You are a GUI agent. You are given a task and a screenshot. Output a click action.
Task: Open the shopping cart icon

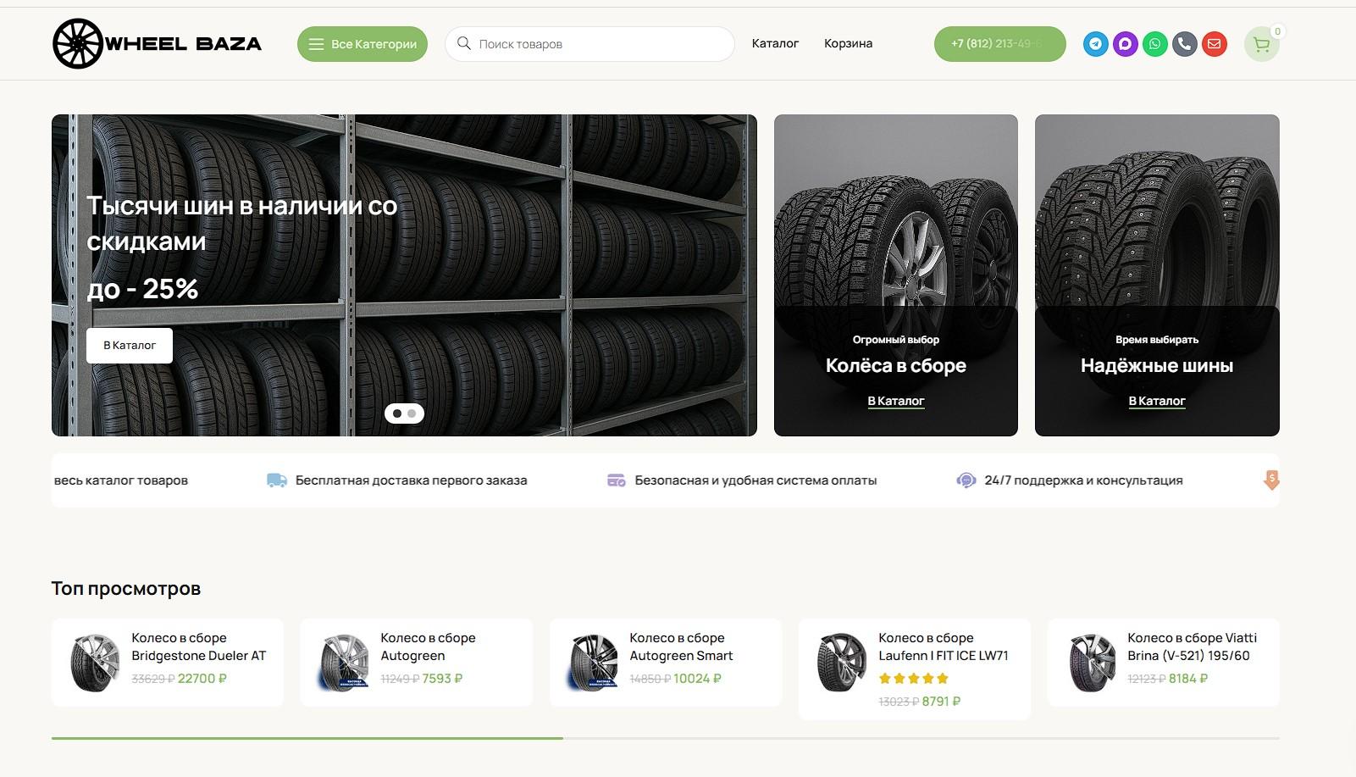(1261, 43)
